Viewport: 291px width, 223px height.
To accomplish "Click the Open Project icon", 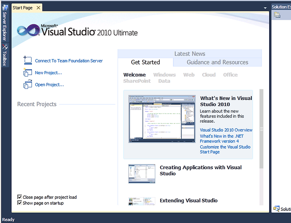I will (27, 84).
